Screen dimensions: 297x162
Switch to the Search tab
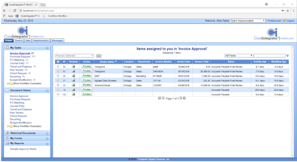pos(19,40)
